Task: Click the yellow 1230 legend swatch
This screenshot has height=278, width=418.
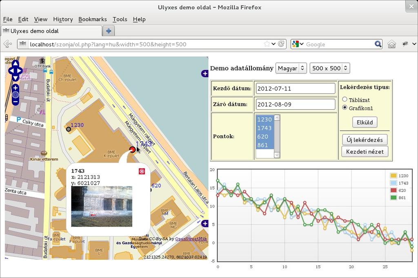Action: click(x=394, y=176)
